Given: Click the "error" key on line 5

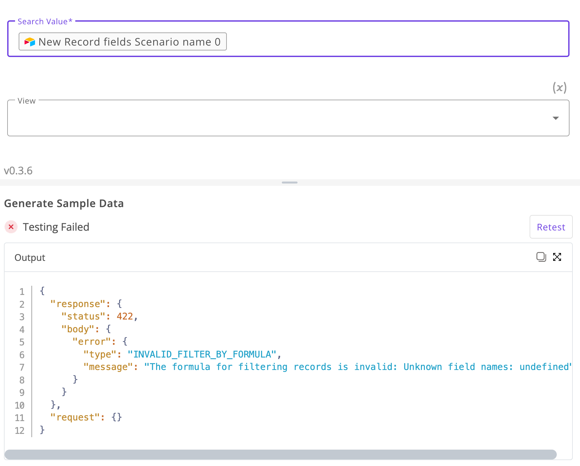Looking at the screenshot, I should [x=92, y=341].
